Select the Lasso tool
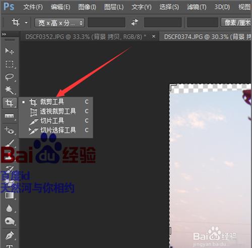The image size is (252, 248). [x=10, y=77]
